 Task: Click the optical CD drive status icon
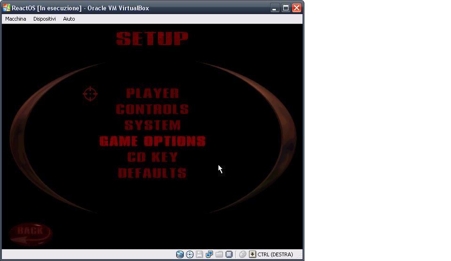(x=189, y=254)
